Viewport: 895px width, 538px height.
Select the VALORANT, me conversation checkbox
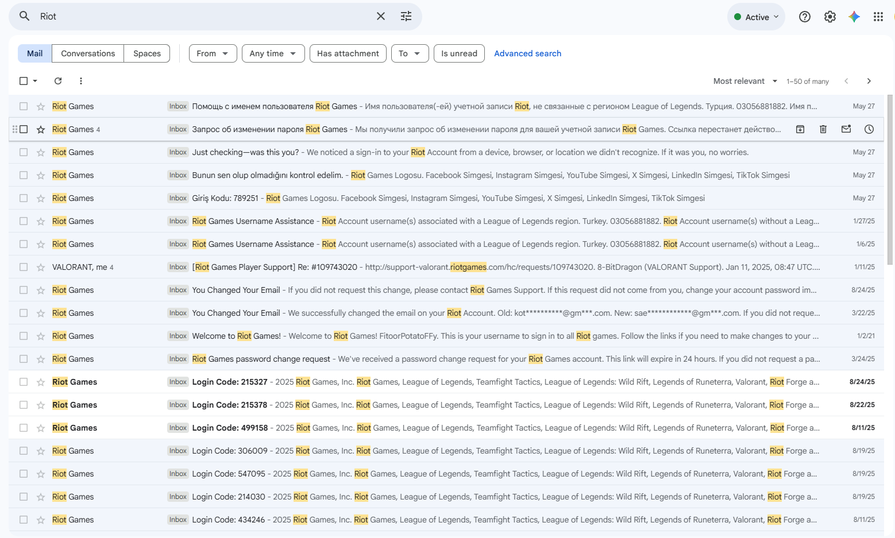pos(24,267)
